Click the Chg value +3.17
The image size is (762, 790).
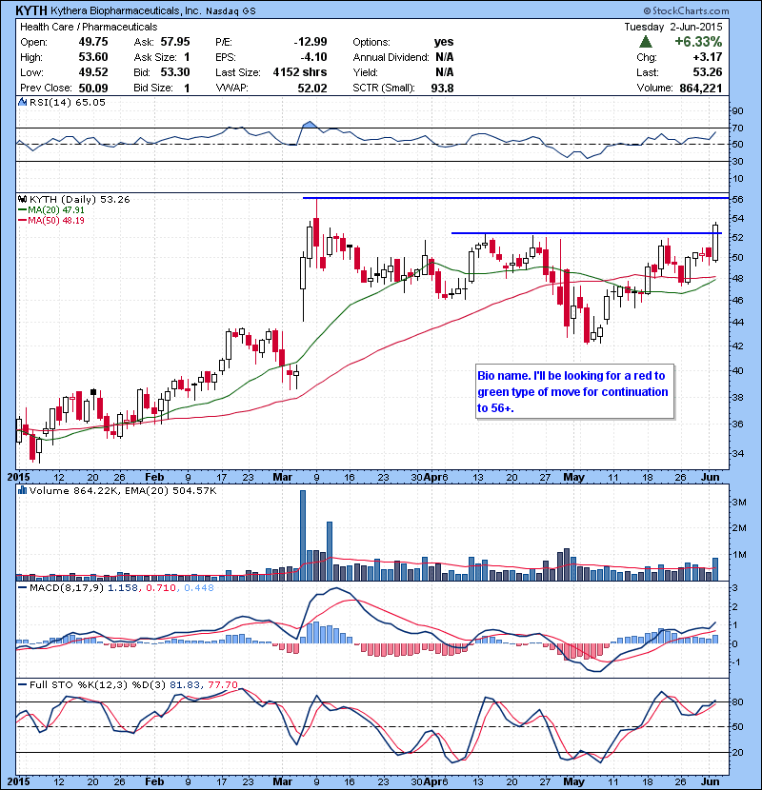pyautogui.click(x=708, y=57)
